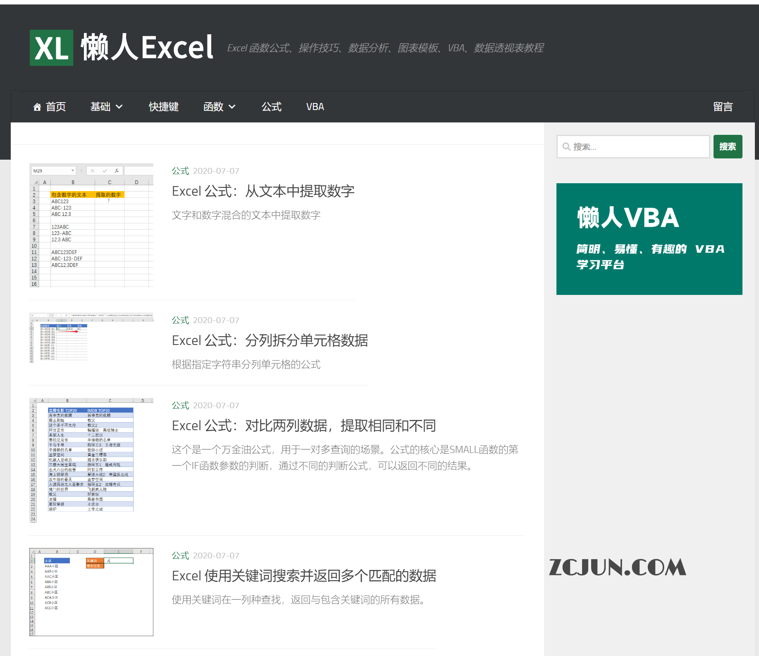The width and height of the screenshot is (759, 656).
Task: Switch to the 快捷键 menu item
Action: pos(163,107)
